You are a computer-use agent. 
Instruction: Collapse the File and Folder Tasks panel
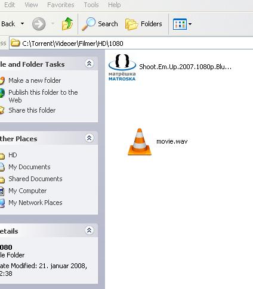(x=89, y=64)
